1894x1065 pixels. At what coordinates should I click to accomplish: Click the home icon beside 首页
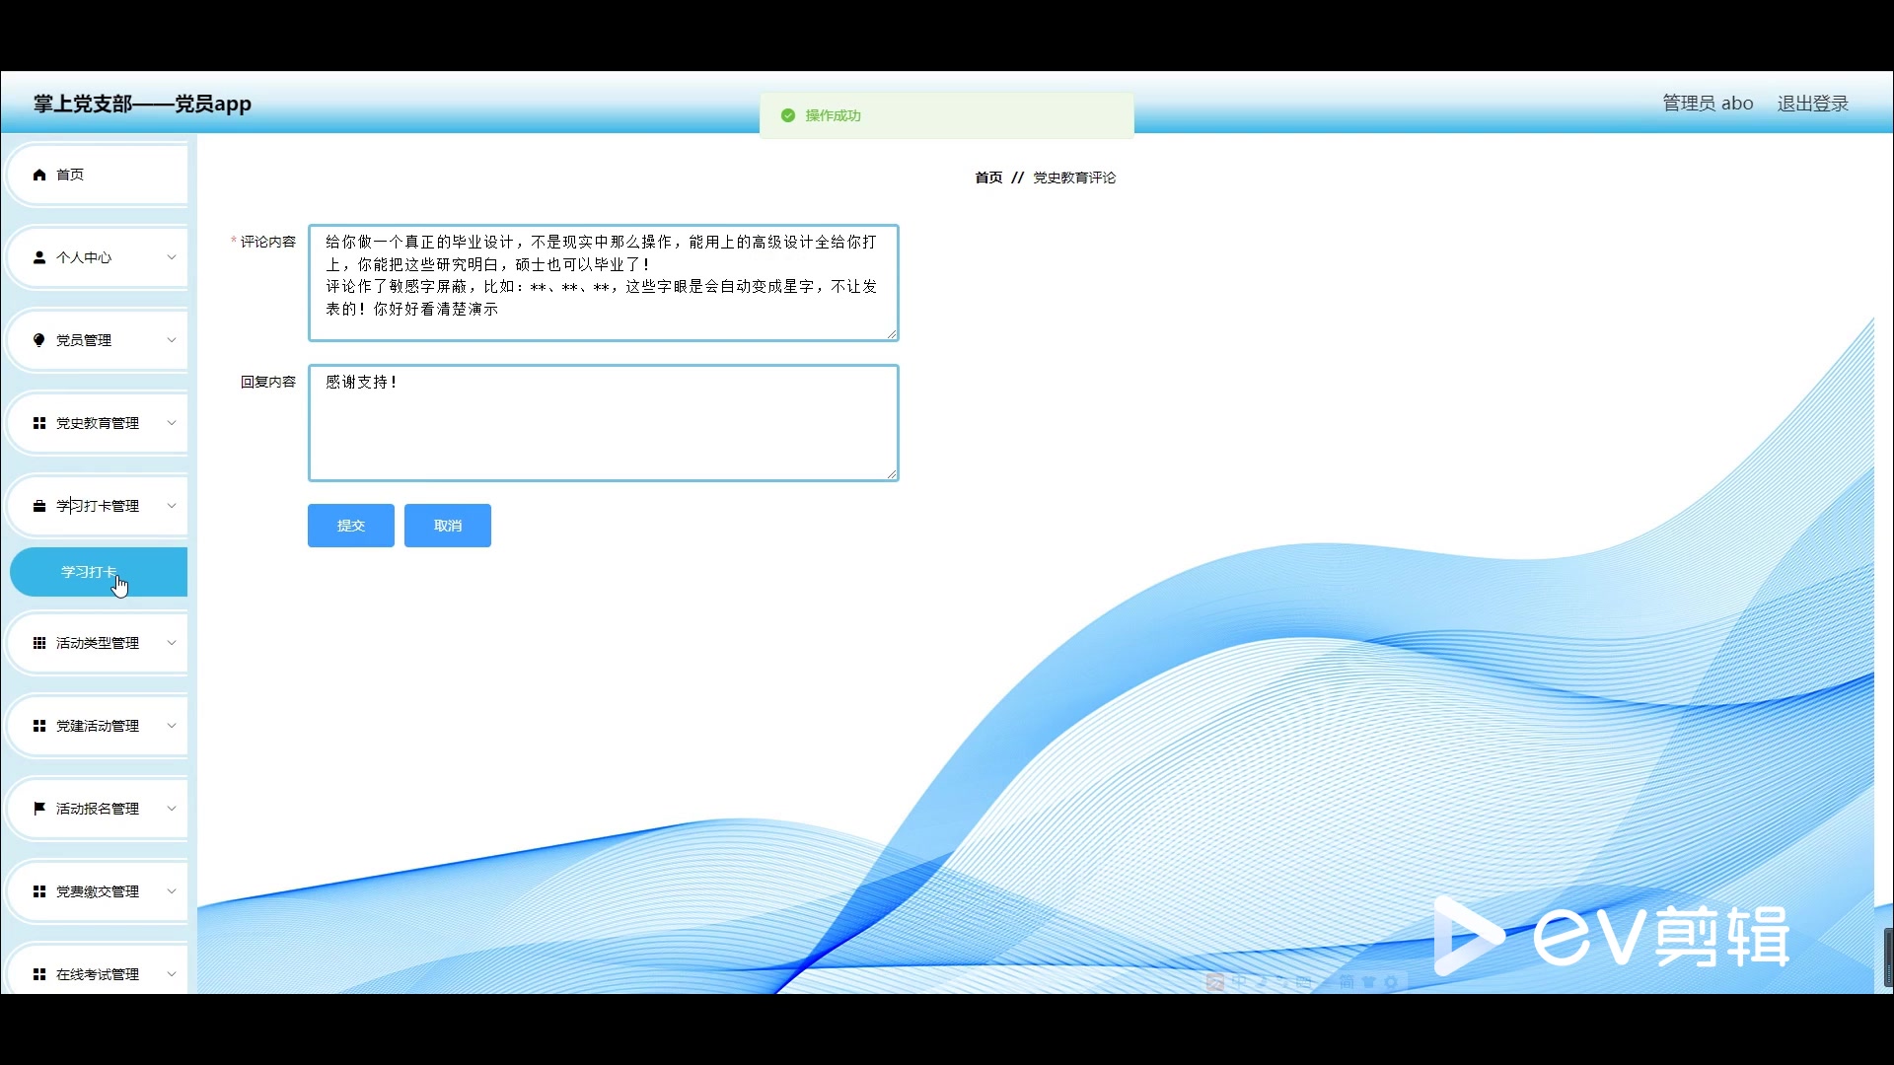[39, 175]
